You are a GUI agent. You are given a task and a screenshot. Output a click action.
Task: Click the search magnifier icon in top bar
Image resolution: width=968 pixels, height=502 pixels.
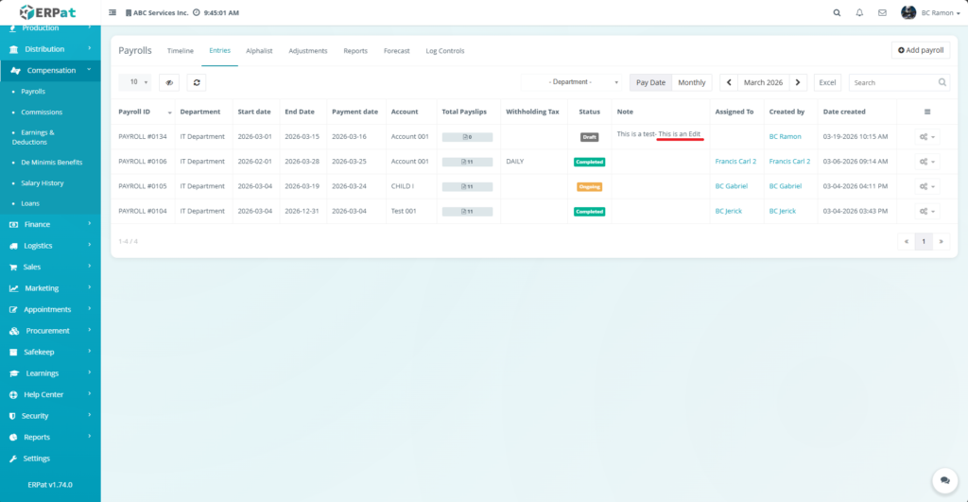[837, 13]
